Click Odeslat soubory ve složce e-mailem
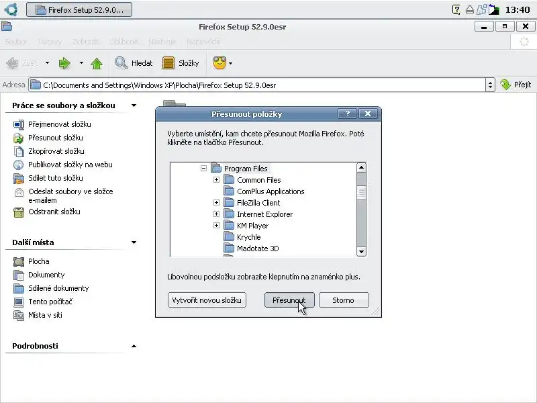 [70, 195]
